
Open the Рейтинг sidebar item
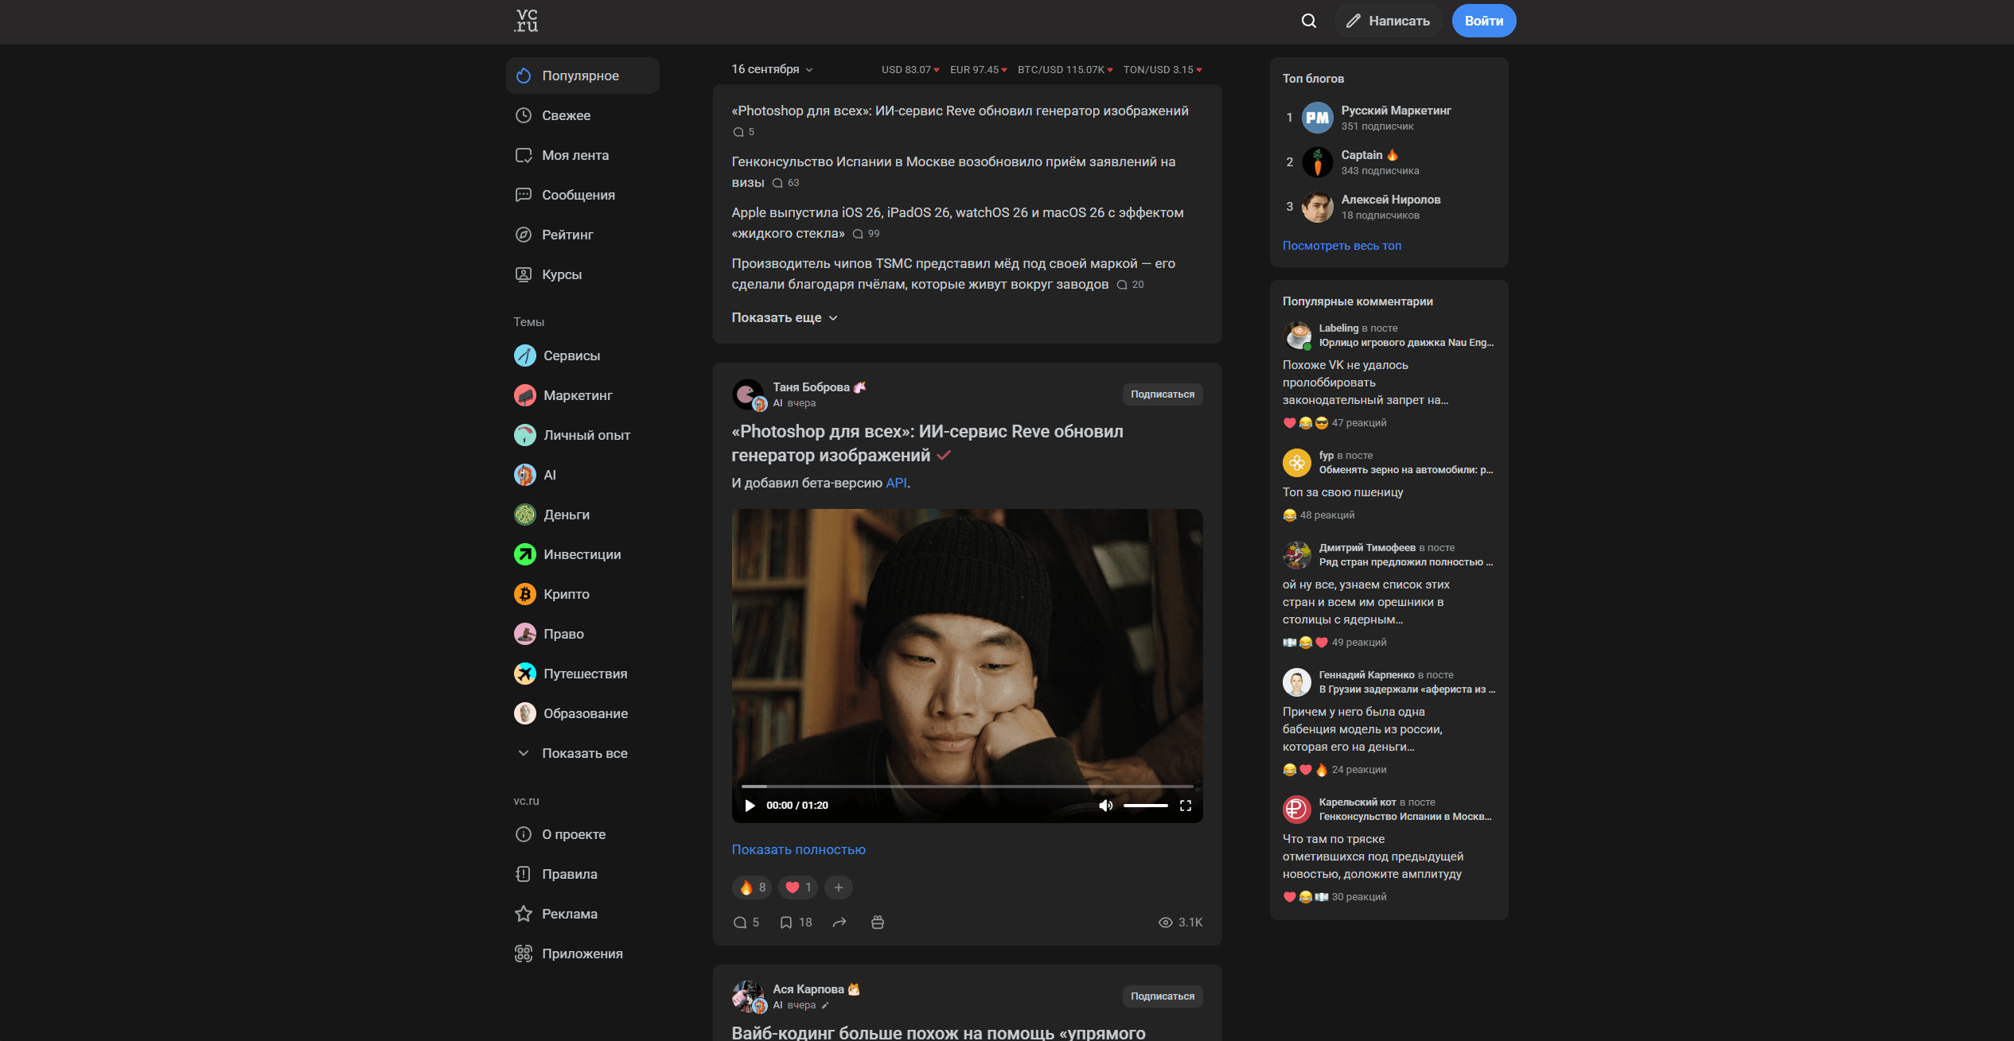pos(567,235)
